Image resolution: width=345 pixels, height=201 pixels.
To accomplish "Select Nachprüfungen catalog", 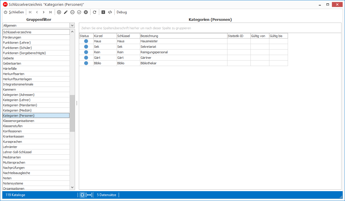I will 36,168.
